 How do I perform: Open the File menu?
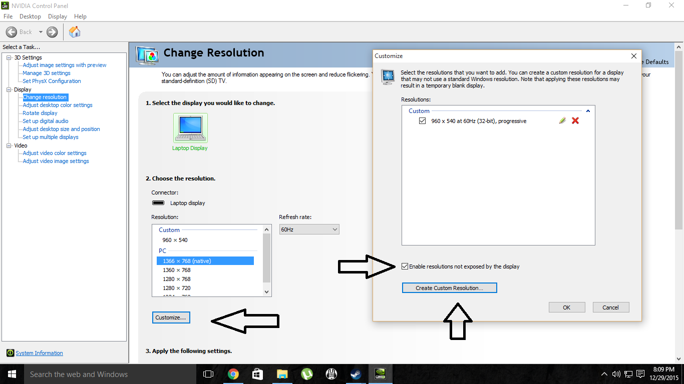click(x=8, y=16)
